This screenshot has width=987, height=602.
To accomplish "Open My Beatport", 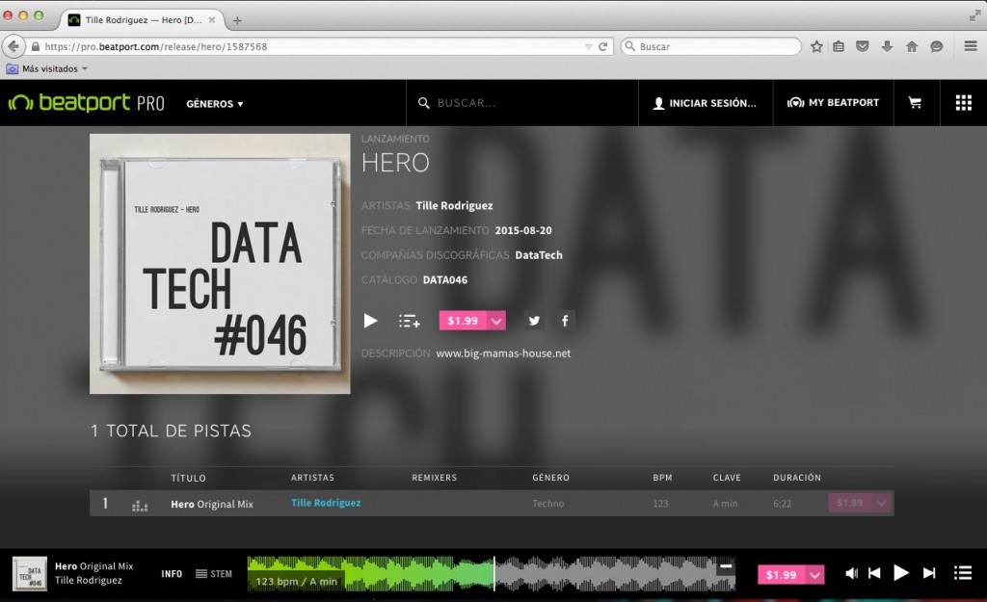I will click(833, 102).
